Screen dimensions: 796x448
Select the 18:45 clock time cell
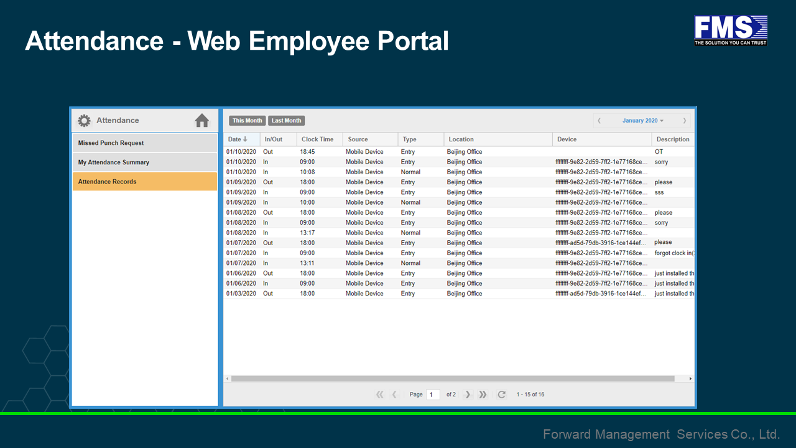point(307,152)
